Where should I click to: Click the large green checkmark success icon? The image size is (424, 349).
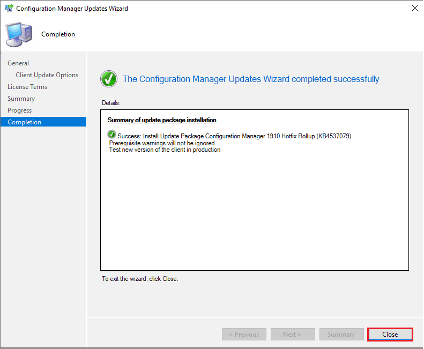[109, 79]
